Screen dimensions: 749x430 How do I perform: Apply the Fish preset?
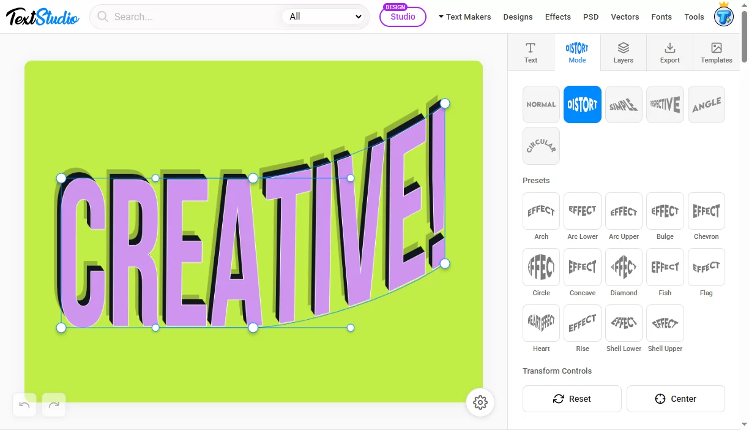point(665,267)
